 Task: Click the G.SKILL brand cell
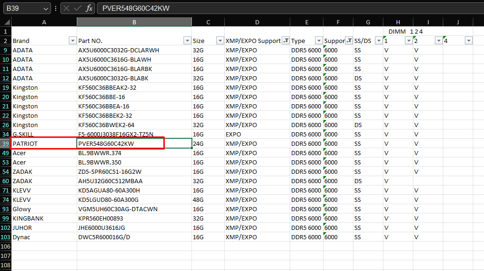pyautogui.click(x=44, y=134)
